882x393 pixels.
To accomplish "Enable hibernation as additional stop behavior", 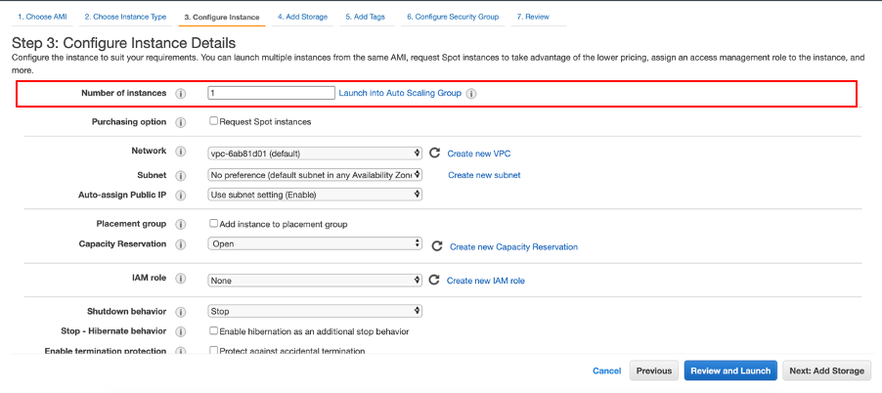I will pos(214,331).
